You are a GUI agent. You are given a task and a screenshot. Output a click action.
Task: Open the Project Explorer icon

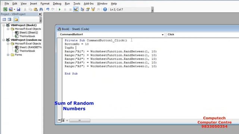point(82,9)
